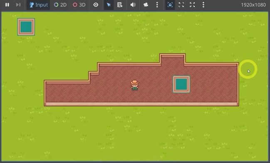Select teal square on brick floor

181,84
